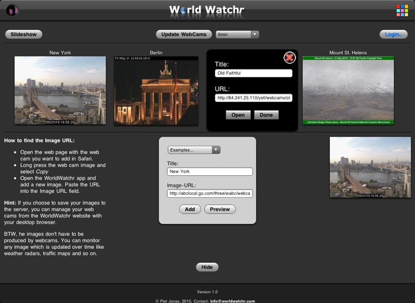Close the Old Faithful edit panel
Viewport: 415px width, 303px height.
289,58
